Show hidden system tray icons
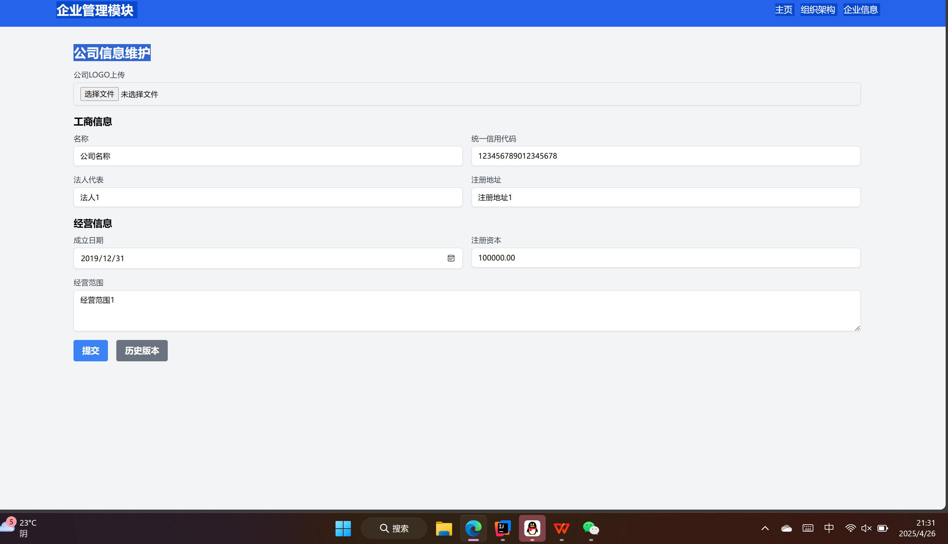948x544 pixels. coord(765,528)
